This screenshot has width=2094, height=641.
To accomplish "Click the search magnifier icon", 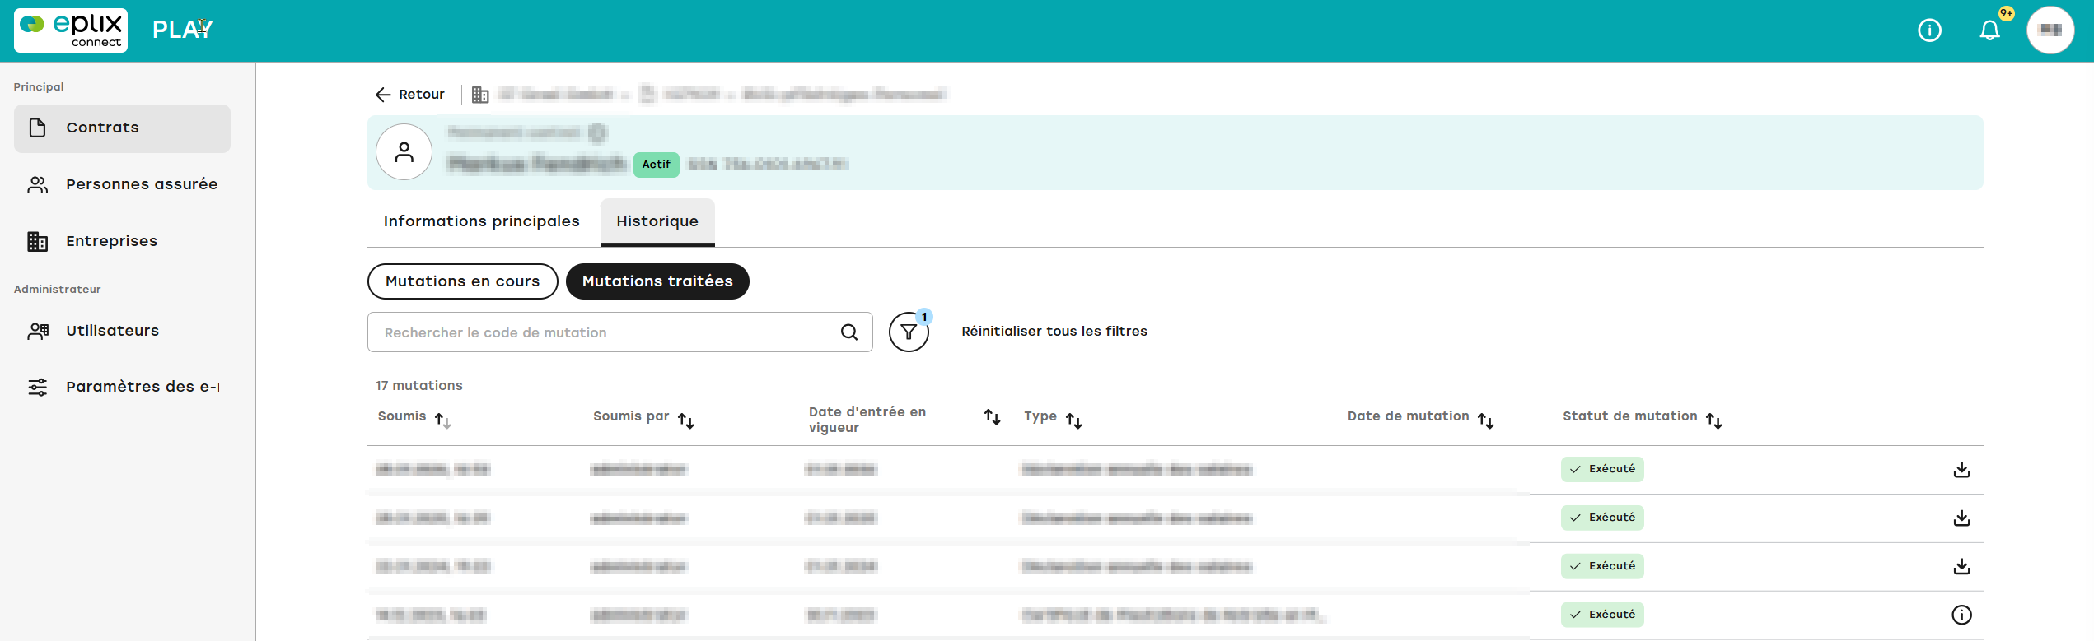I will click(x=849, y=332).
